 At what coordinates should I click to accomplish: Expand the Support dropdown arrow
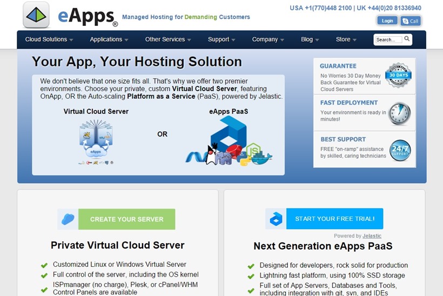tap(233, 40)
